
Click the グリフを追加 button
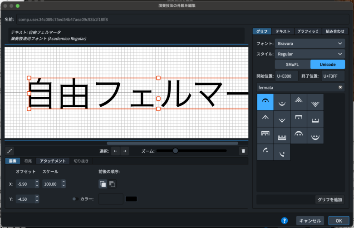(330, 199)
